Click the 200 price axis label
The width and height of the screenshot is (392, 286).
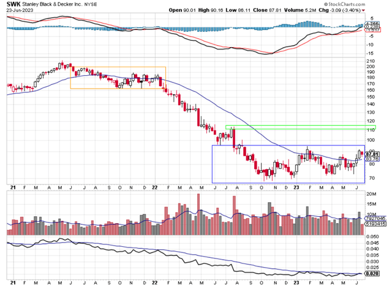point(371,67)
